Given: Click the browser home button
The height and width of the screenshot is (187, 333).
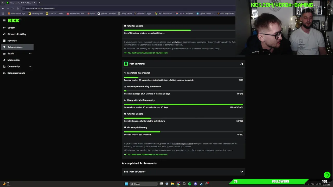Looking at the screenshot, I should tap(17, 8).
